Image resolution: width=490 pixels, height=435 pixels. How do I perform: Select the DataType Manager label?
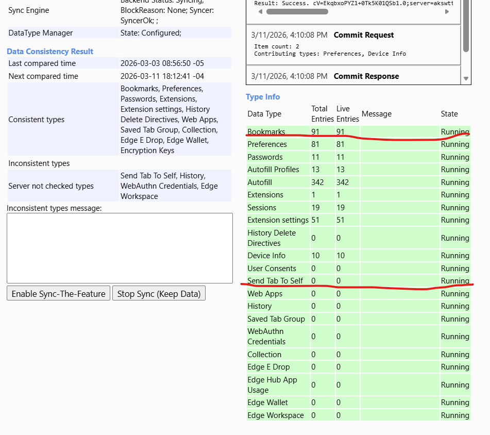tap(41, 33)
